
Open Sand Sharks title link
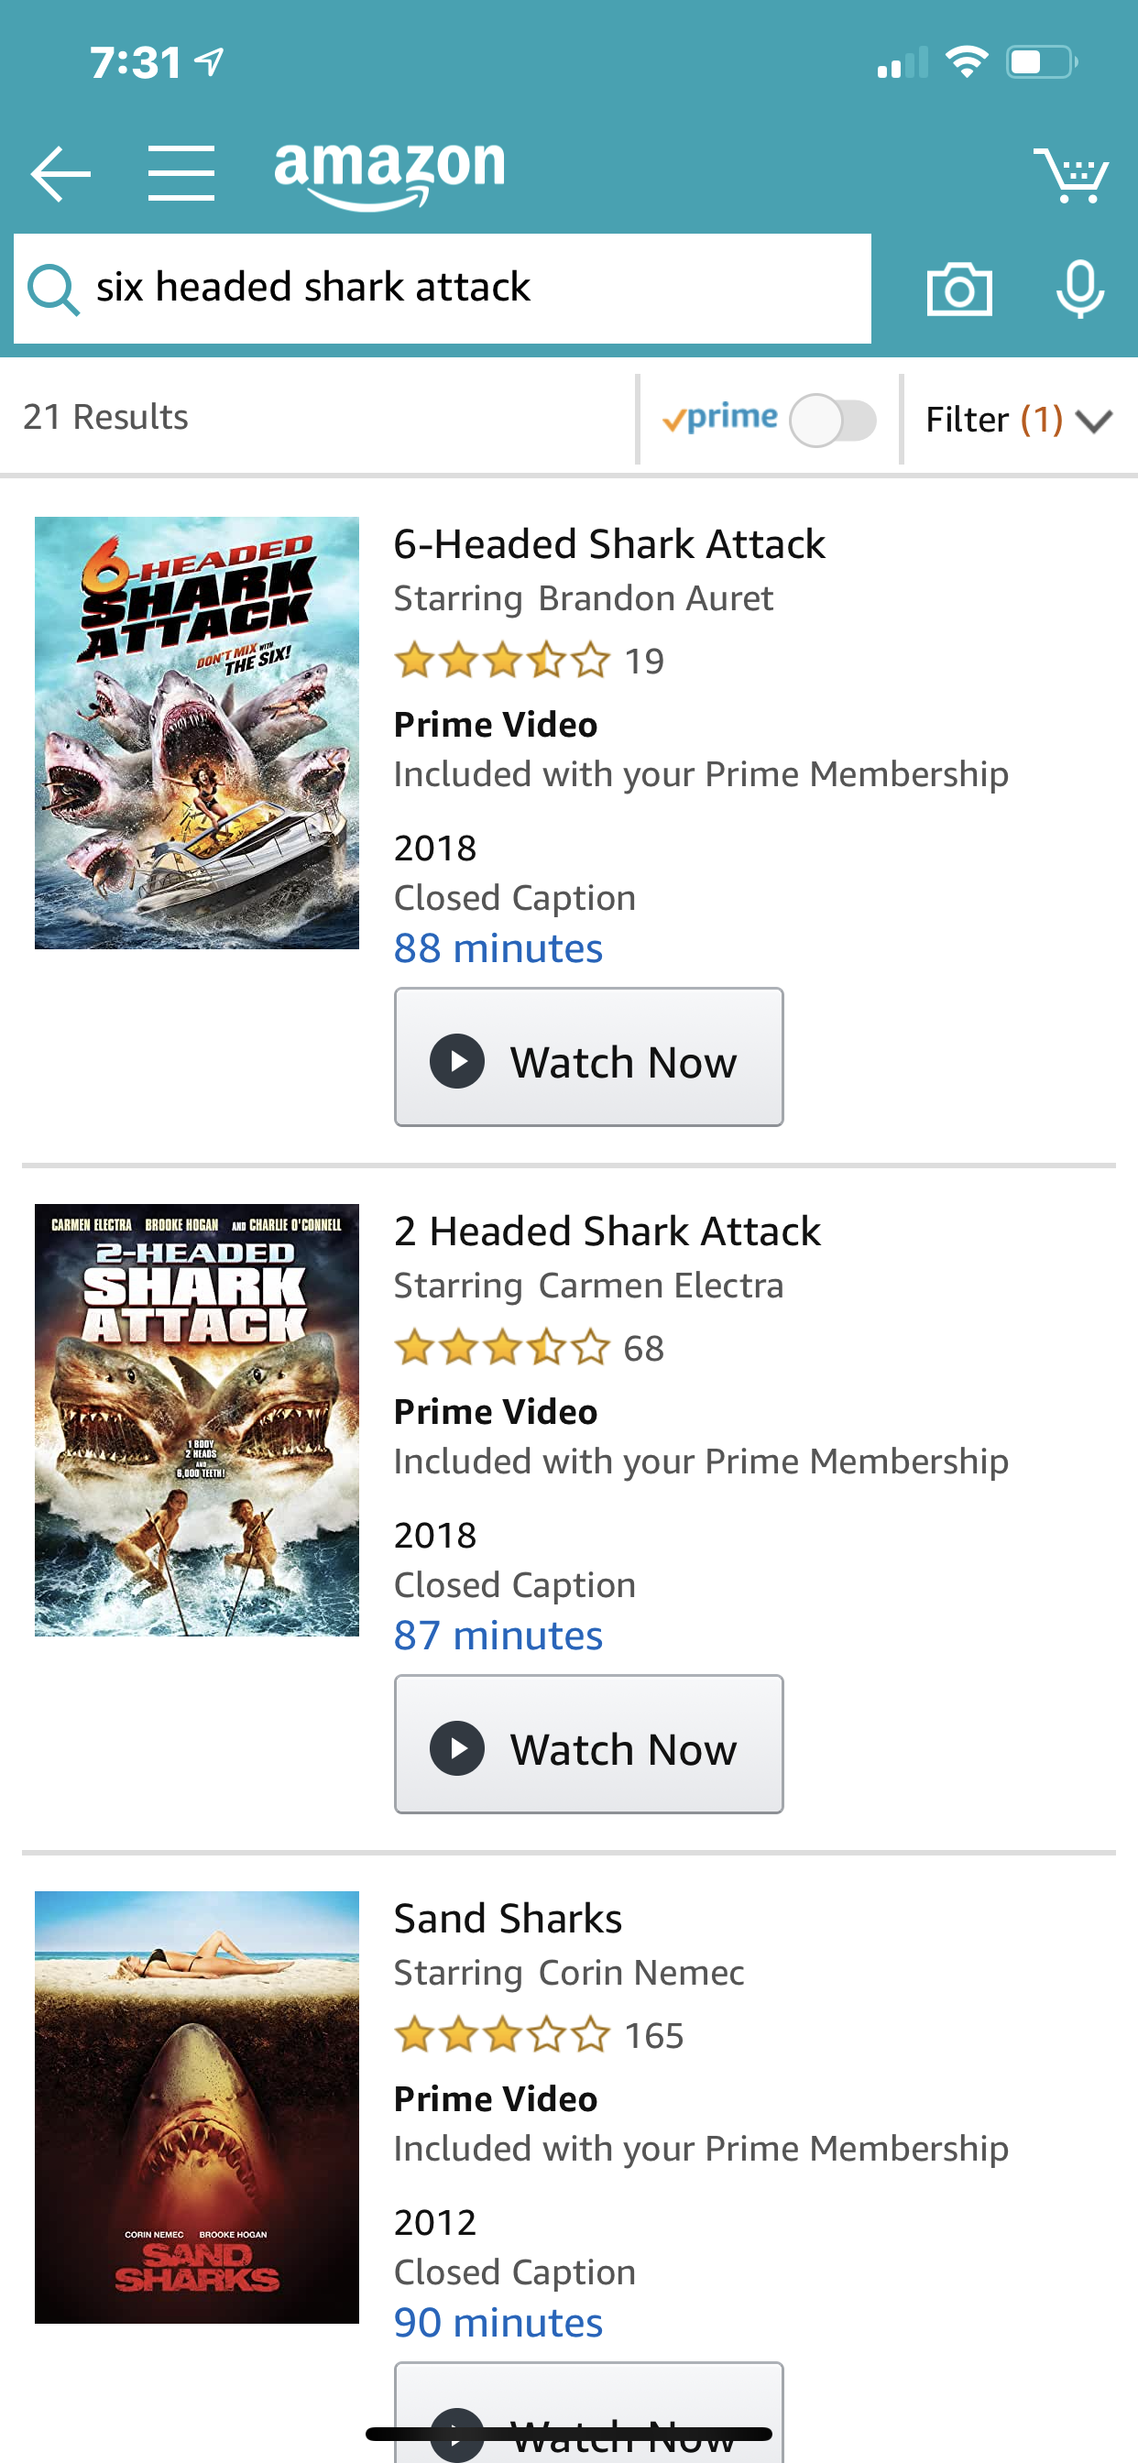(x=508, y=1919)
